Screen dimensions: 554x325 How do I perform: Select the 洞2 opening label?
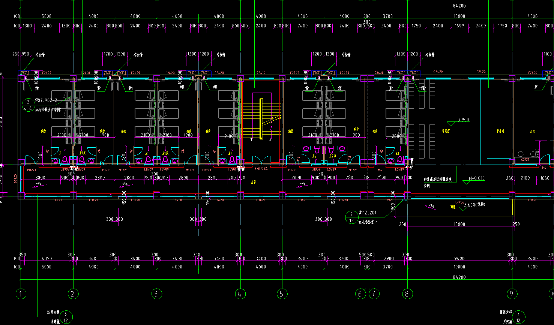pyautogui.click(x=423, y=88)
